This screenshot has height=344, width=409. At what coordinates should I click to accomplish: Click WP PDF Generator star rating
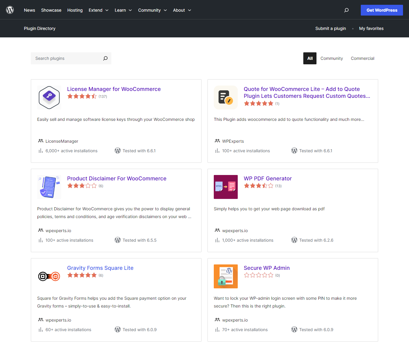coord(259,186)
